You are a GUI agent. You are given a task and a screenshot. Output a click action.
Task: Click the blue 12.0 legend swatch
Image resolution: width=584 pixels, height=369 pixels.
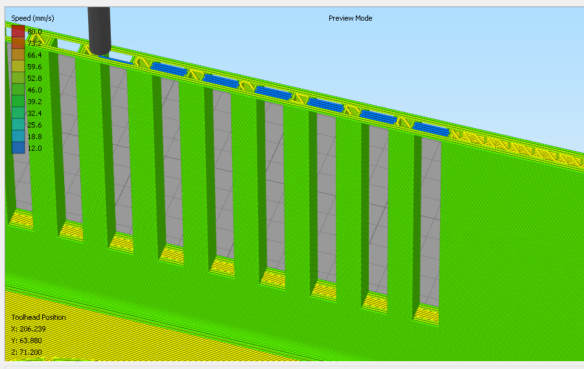18,148
